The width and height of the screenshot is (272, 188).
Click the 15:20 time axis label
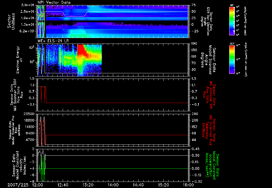(163, 185)
